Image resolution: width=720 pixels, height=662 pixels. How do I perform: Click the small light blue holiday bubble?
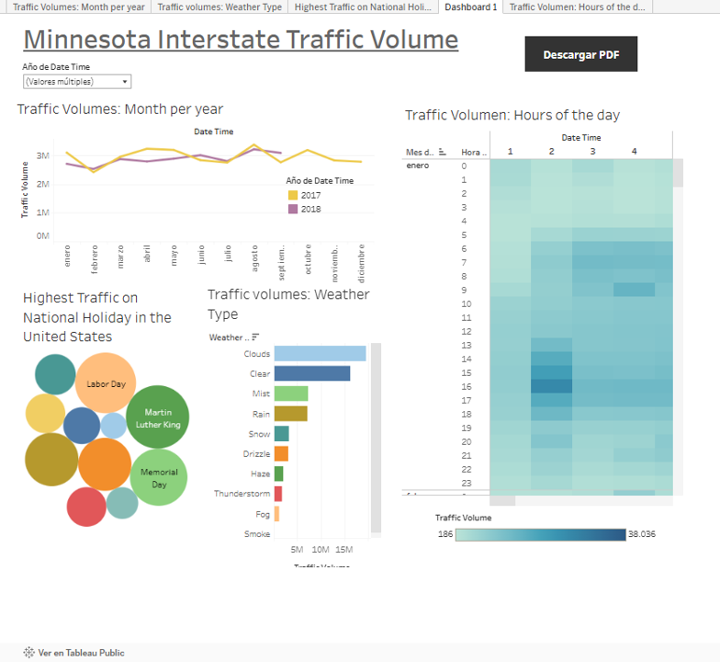point(113,426)
